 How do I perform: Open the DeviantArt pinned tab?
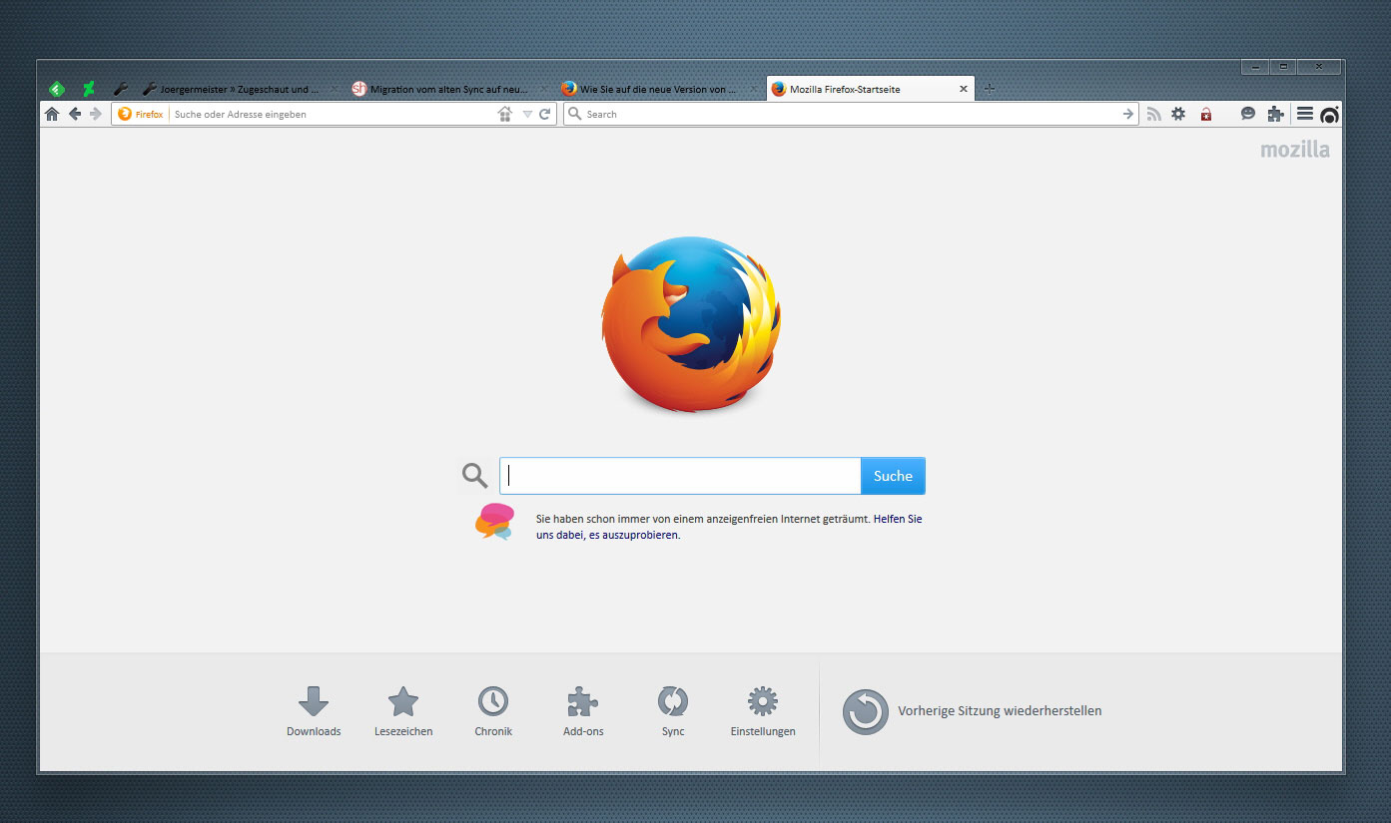coord(89,89)
